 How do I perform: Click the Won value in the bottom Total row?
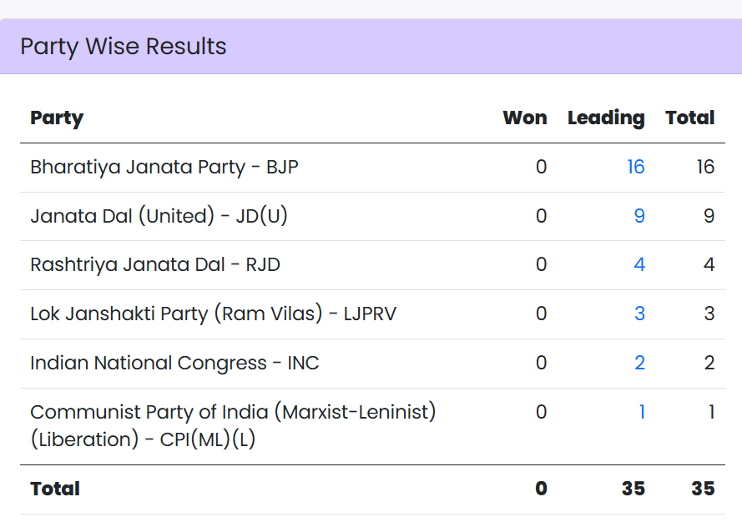(x=541, y=489)
